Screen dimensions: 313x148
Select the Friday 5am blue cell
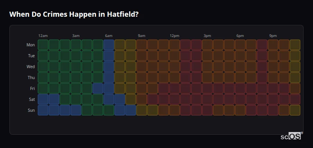pyautogui.click(x=98, y=88)
